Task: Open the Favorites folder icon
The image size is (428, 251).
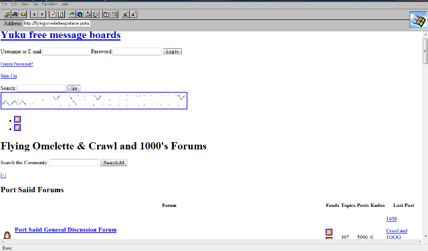Action: (106, 14)
